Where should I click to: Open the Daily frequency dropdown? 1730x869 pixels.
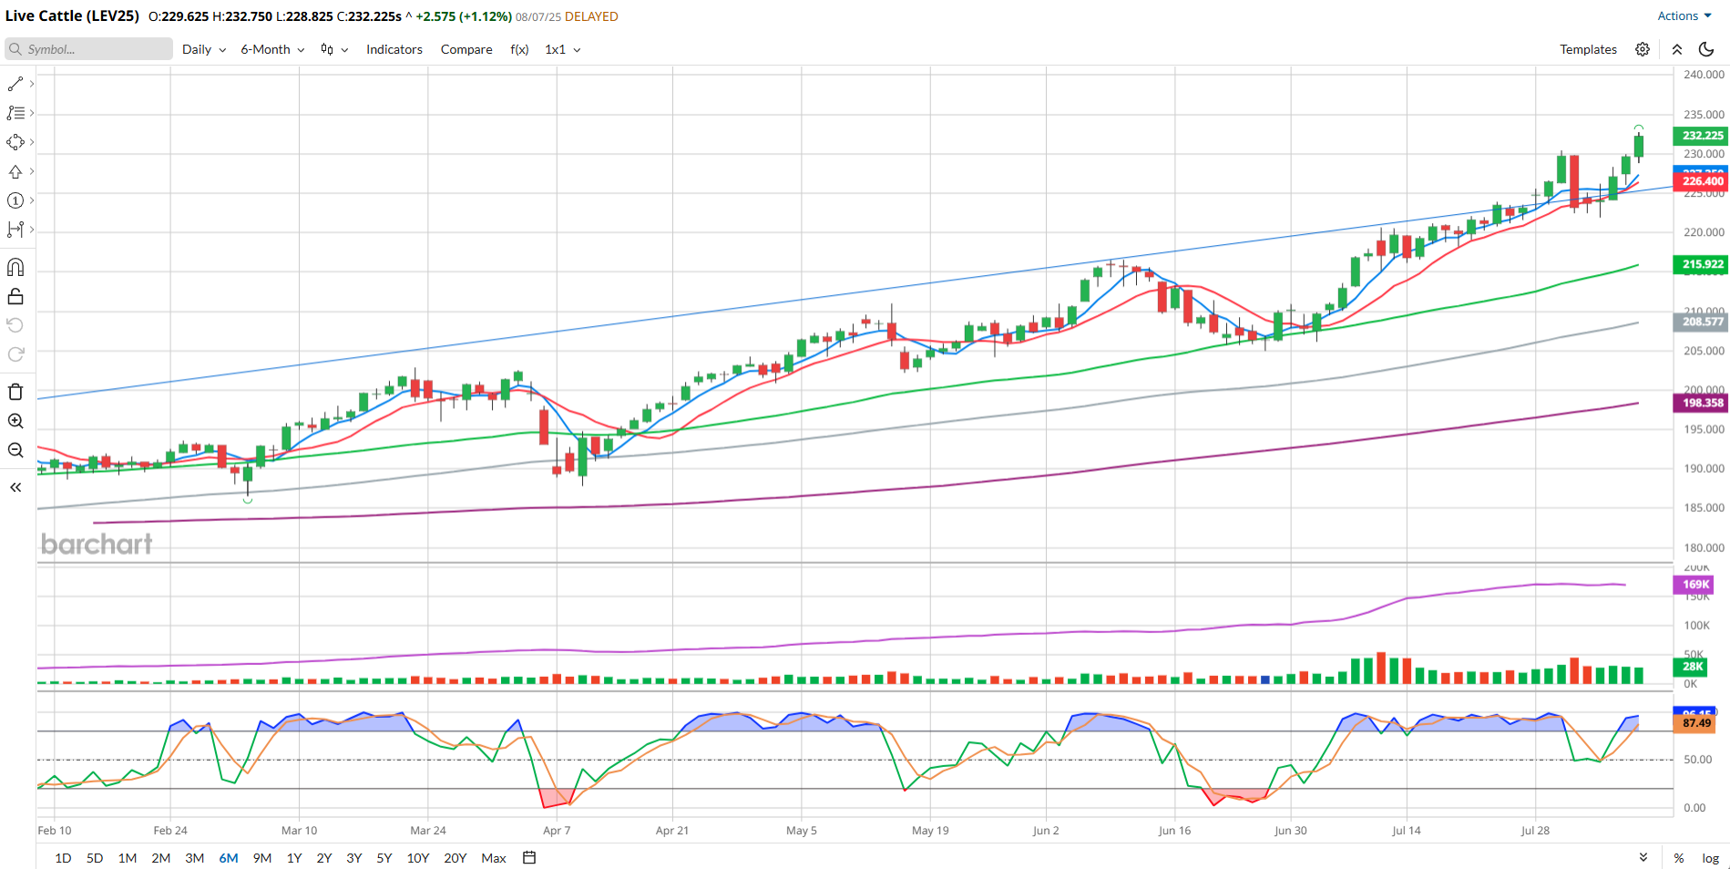[203, 49]
